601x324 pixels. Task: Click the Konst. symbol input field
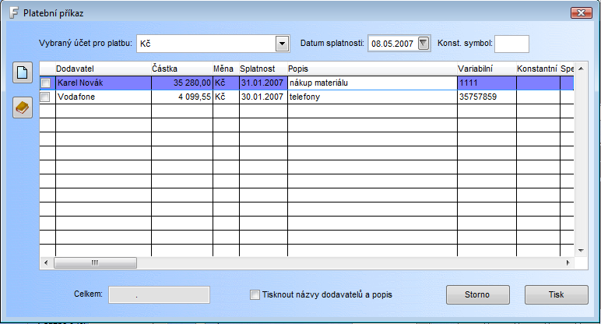pyautogui.click(x=511, y=44)
